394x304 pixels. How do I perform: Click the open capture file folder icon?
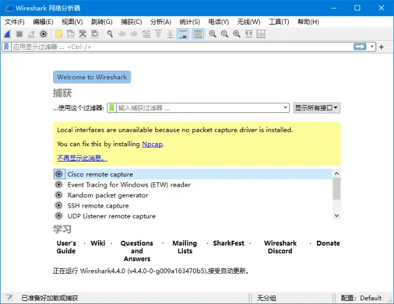[x=58, y=34]
